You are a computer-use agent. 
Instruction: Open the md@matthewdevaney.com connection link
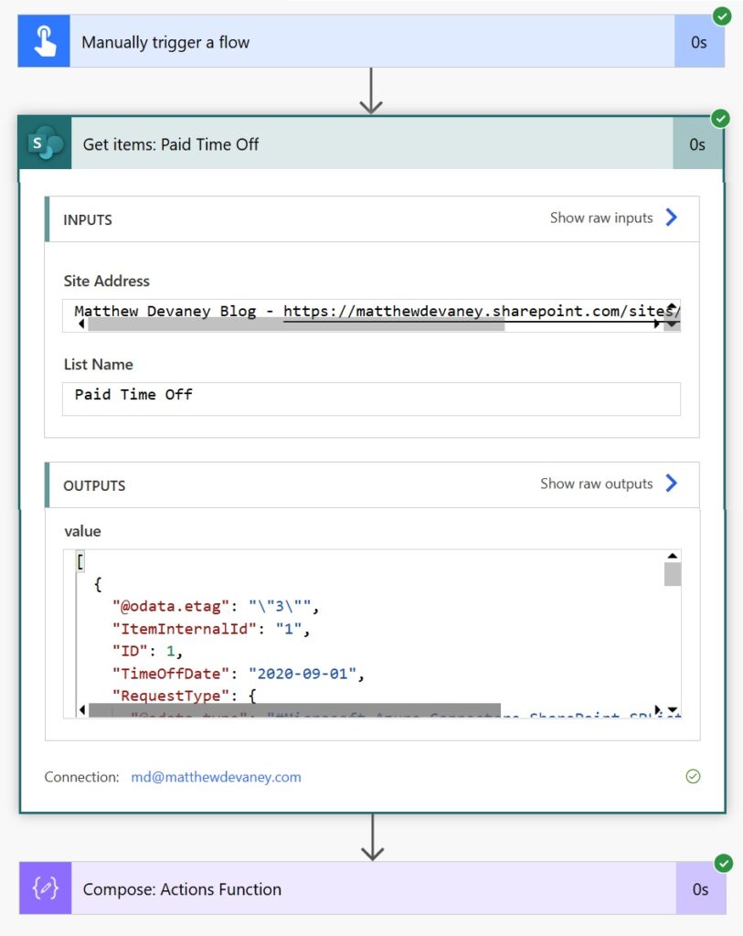(216, 777)
